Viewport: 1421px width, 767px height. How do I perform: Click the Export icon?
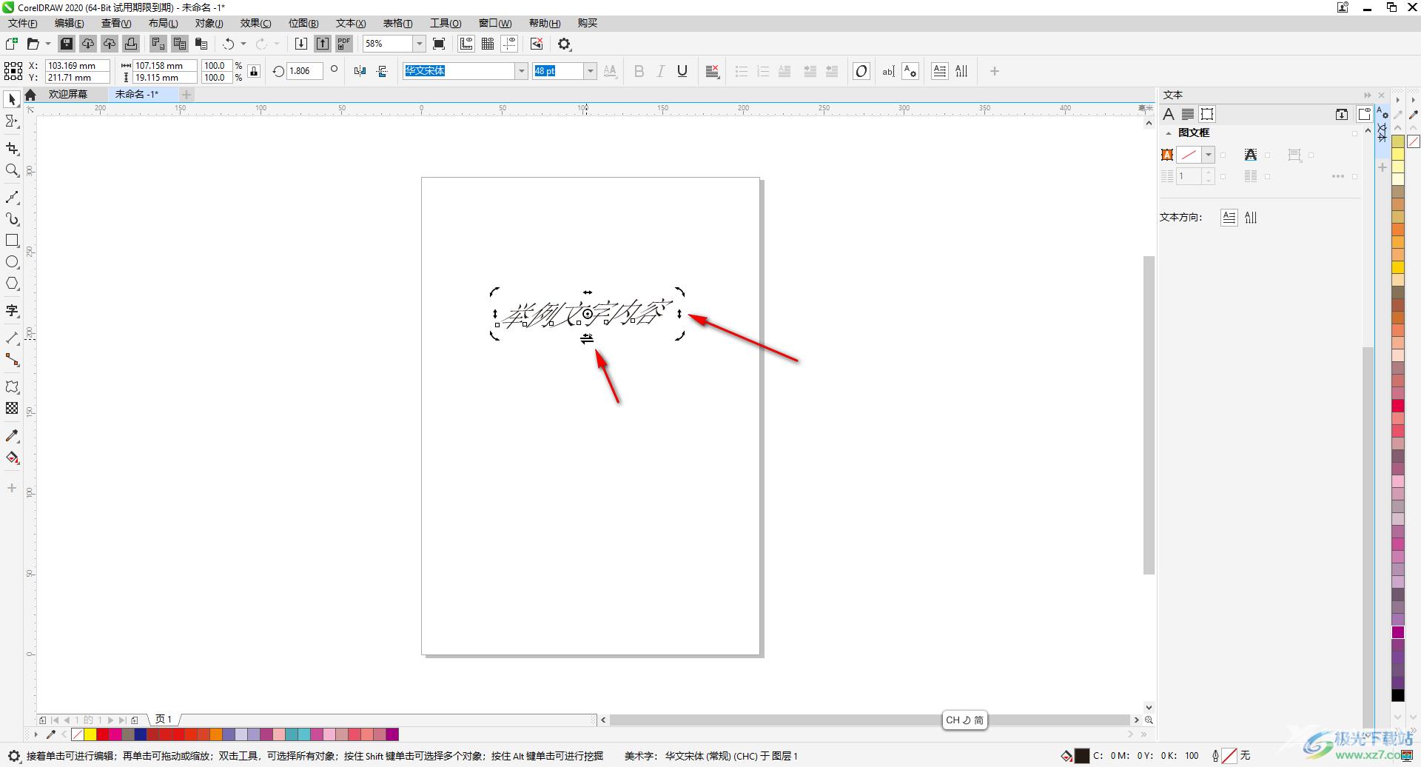323,44
